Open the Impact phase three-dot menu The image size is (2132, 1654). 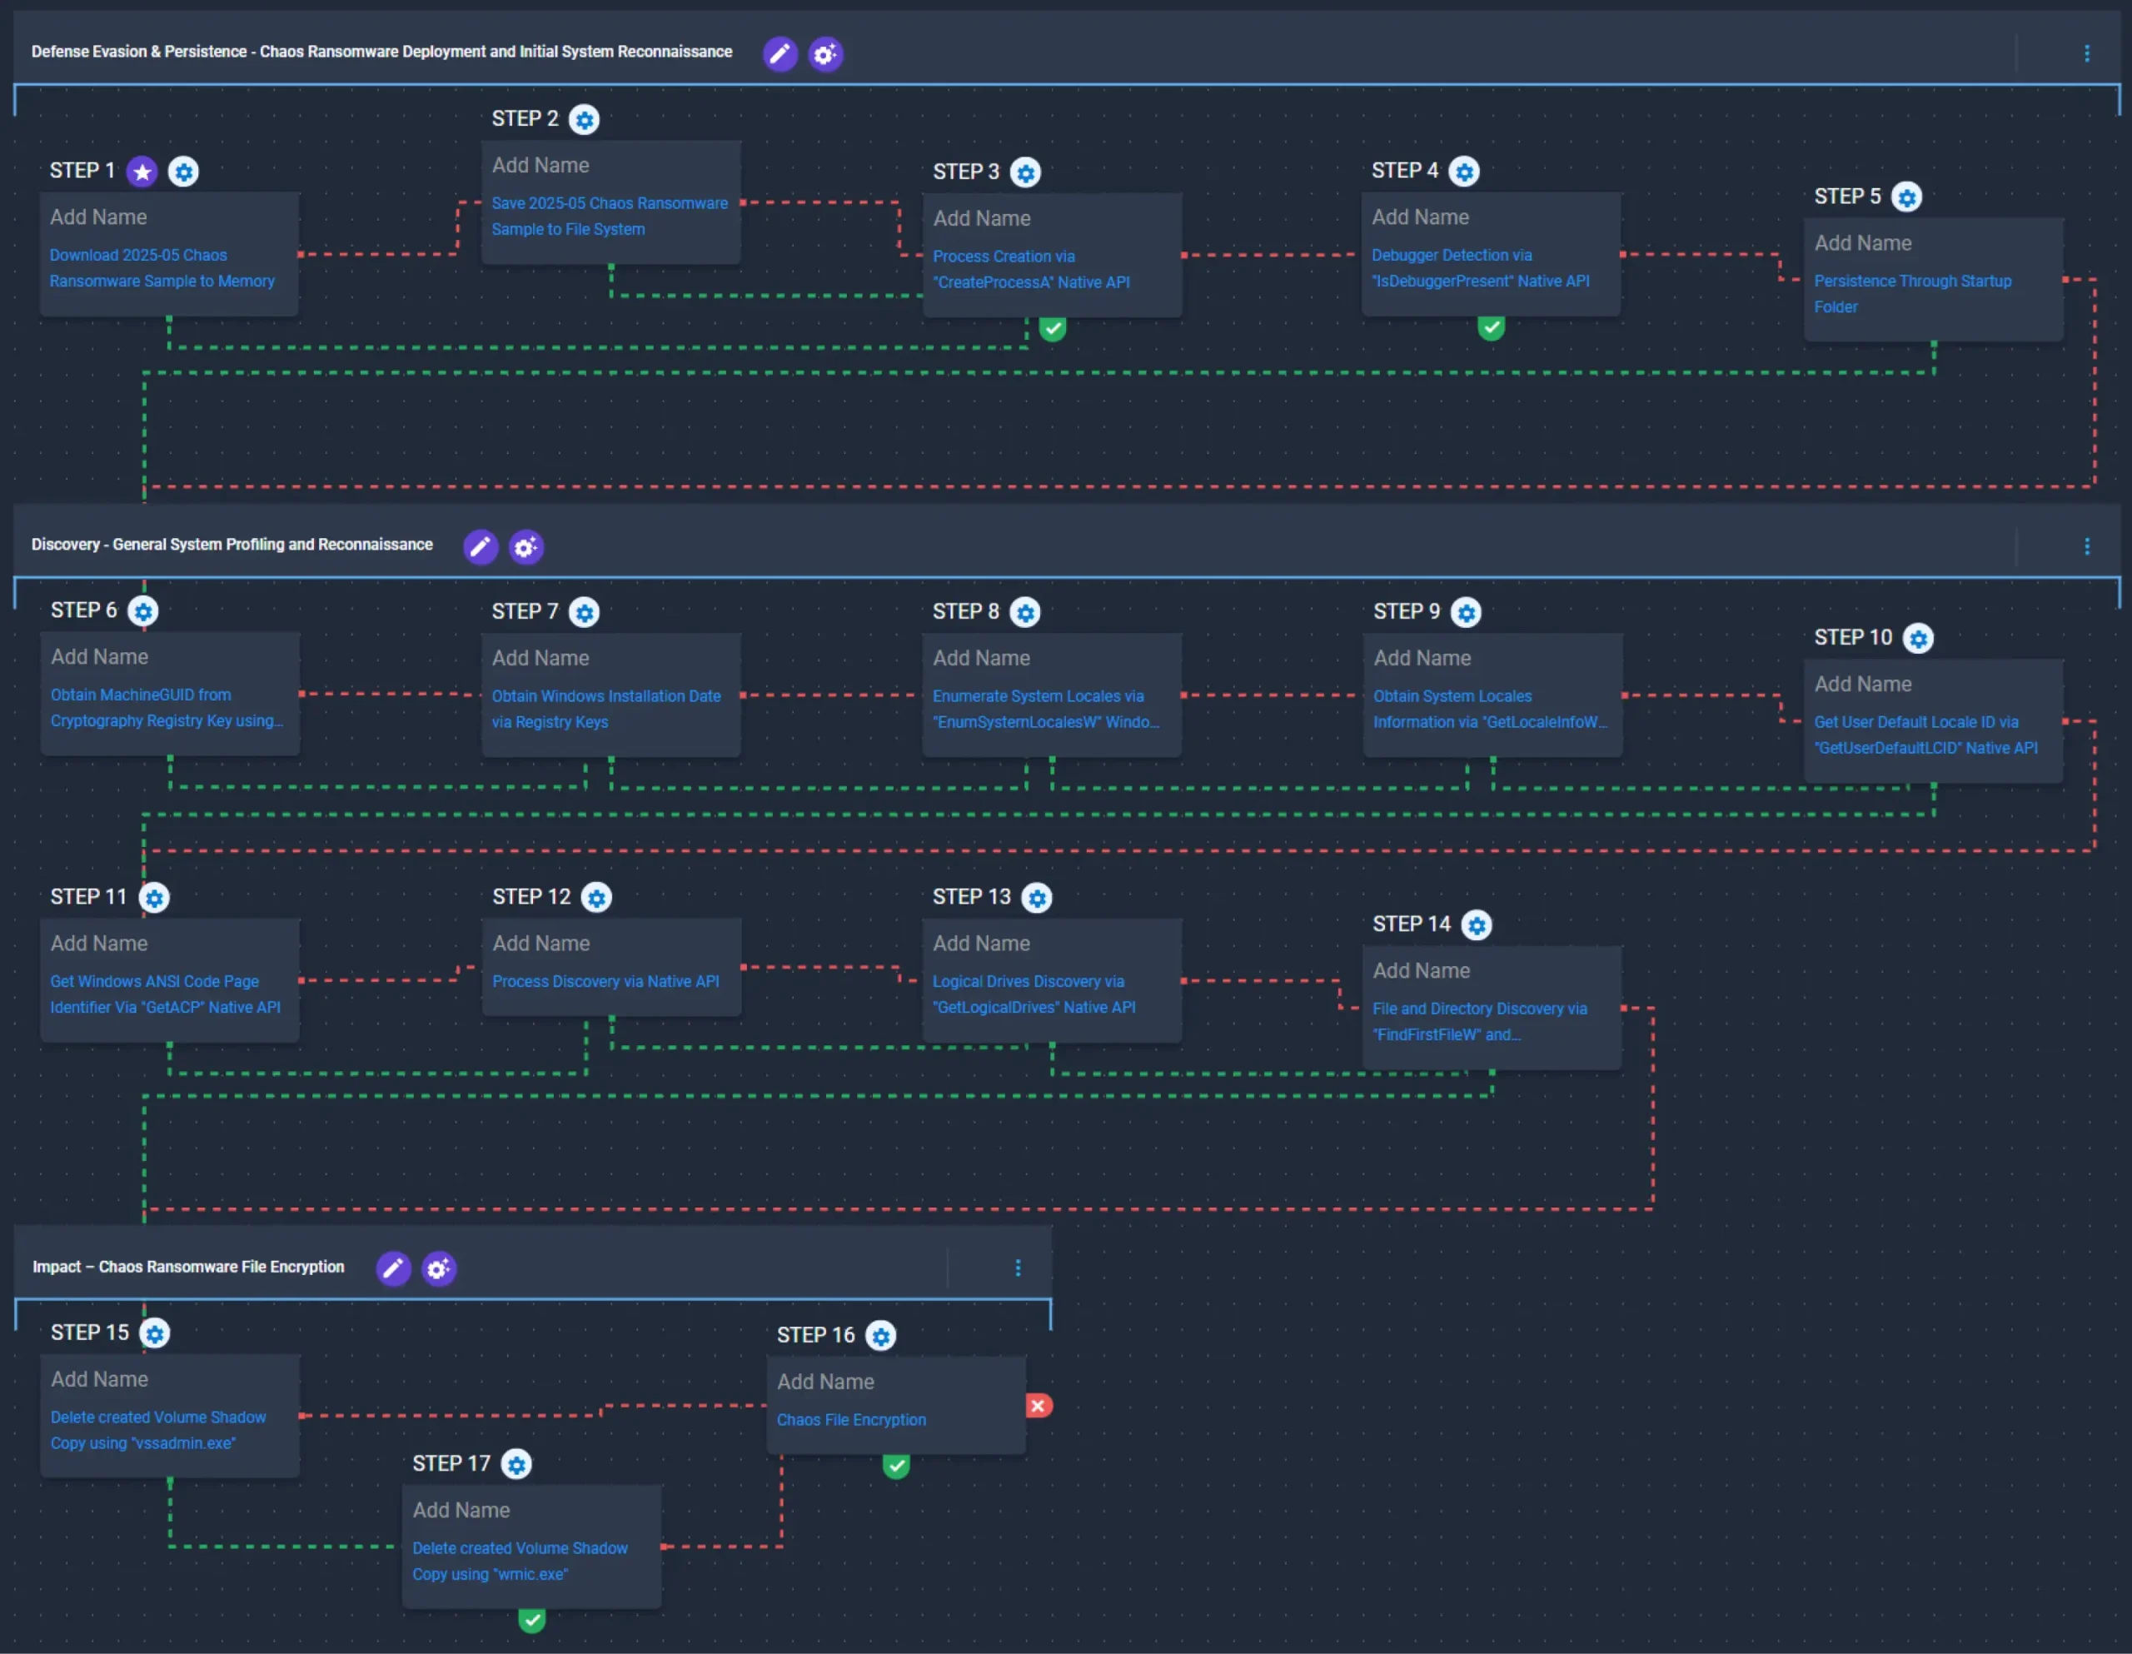[x=1019, y=1268]
